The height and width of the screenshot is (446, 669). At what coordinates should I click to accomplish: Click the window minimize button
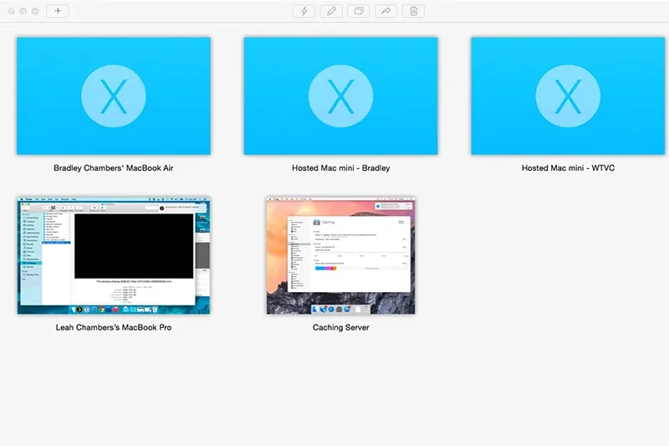[23, 11]
